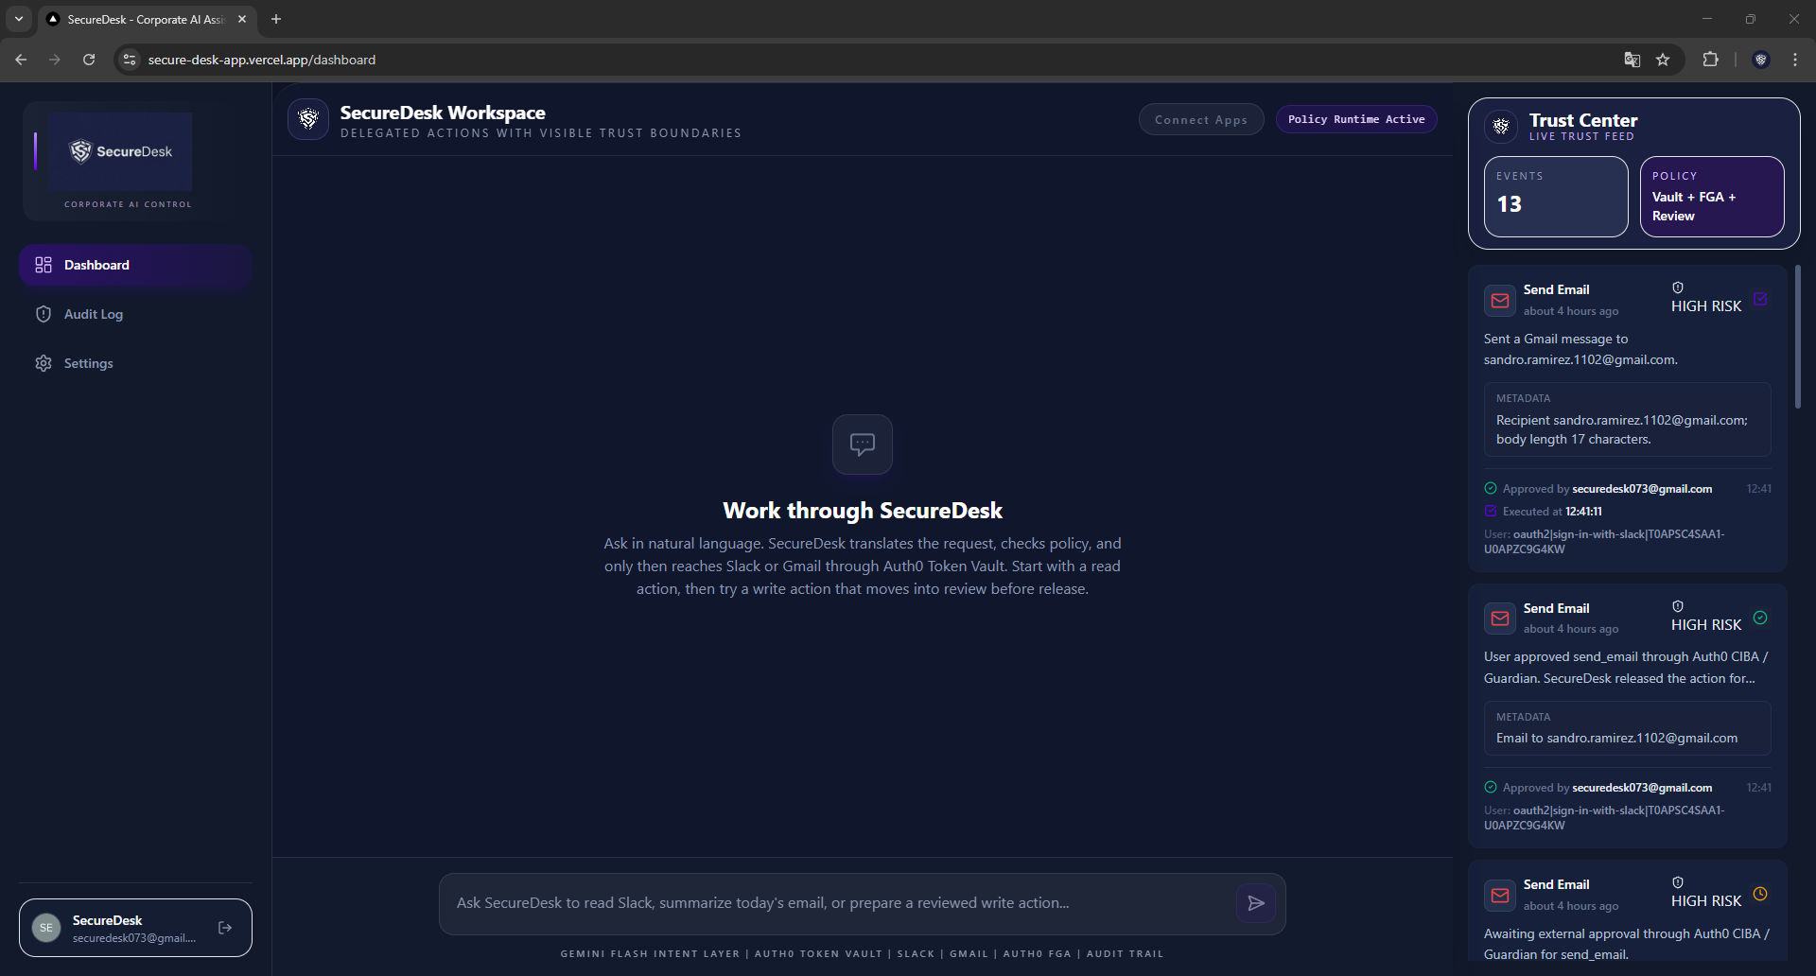This screenshot has width=1816, height=976.
Task: Click the shield icon above first HIGH RISK label
Action: click(1678, 288)
